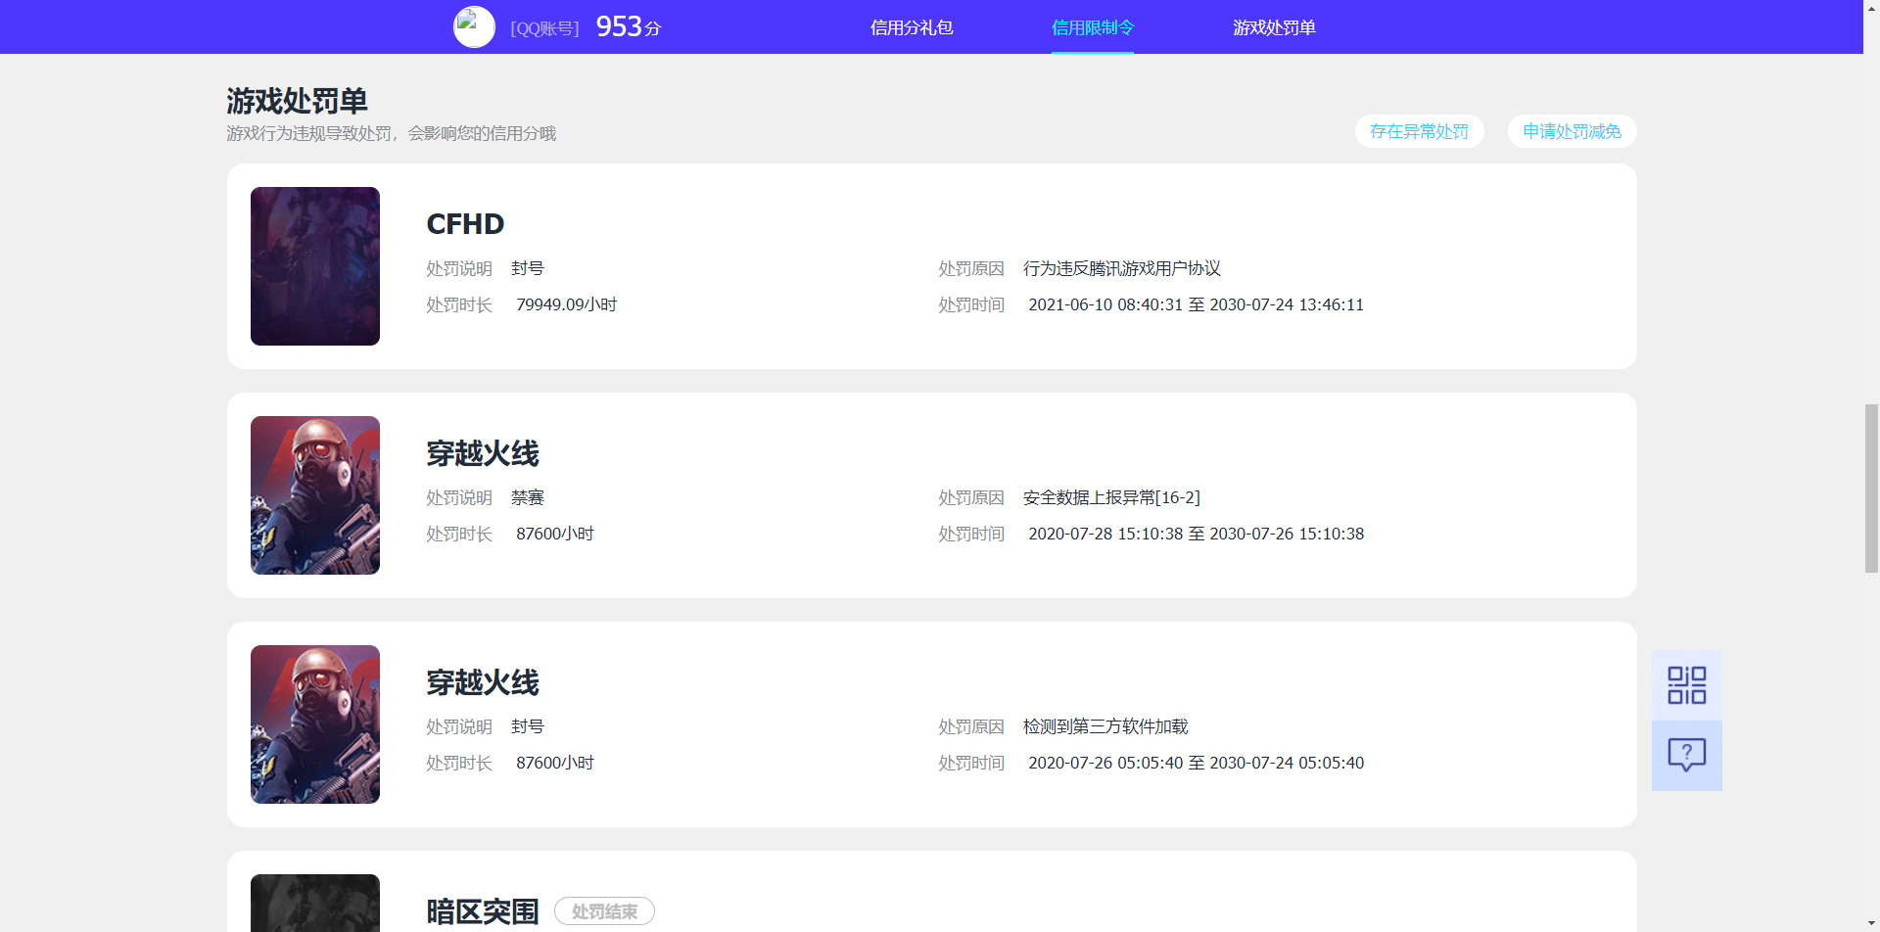
Task: Click the scrollbar up arrow
Action: 1871,8
